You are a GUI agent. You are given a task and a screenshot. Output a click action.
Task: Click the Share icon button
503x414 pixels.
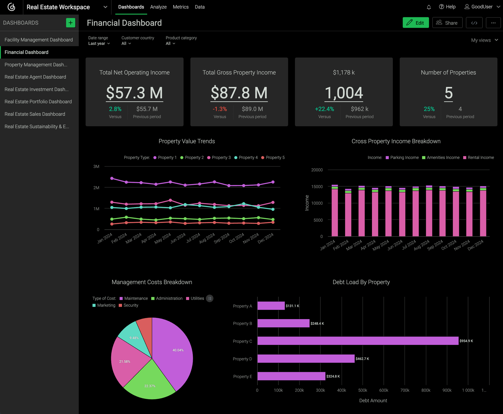click(447, 23)
